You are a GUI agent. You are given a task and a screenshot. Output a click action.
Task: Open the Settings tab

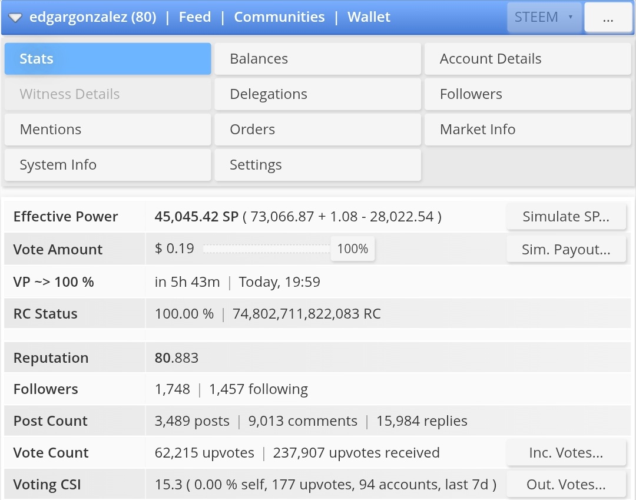(317, 165)
